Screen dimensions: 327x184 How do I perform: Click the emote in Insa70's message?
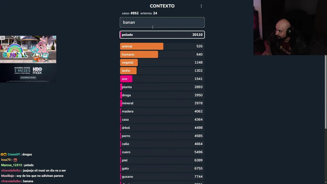point(15,160)
